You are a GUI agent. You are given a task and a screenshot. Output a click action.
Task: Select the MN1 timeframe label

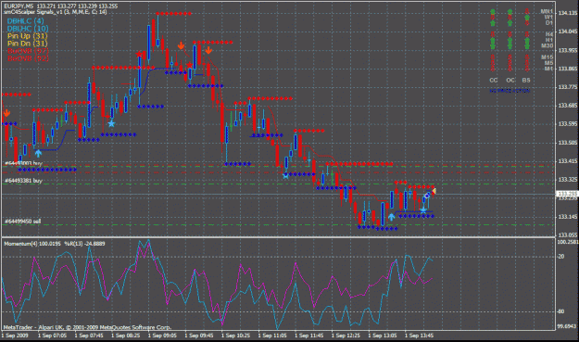pos(547,11)
